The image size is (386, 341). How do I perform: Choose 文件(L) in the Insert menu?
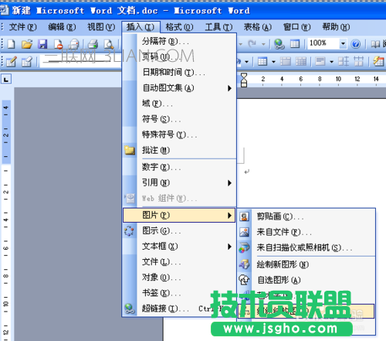pos(179,262)
